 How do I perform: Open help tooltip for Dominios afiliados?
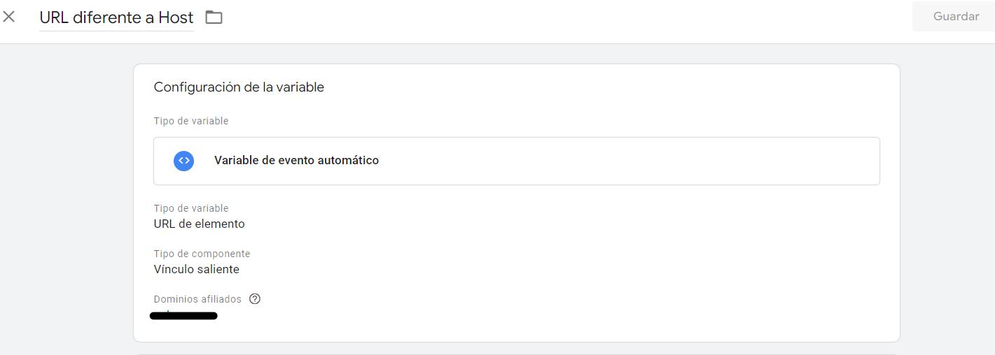point(255,299)
